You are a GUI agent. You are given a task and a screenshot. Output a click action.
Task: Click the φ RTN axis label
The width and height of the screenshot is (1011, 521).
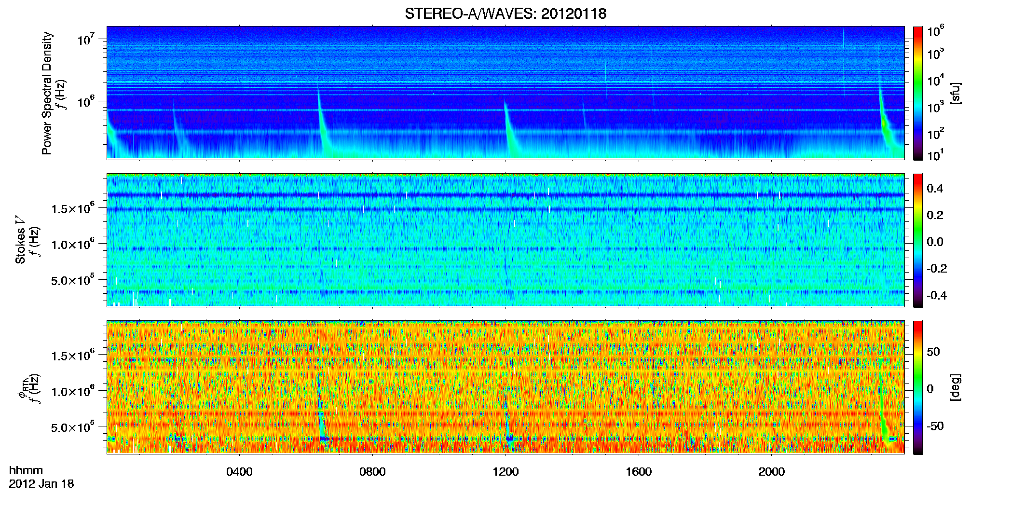[22, 387]
